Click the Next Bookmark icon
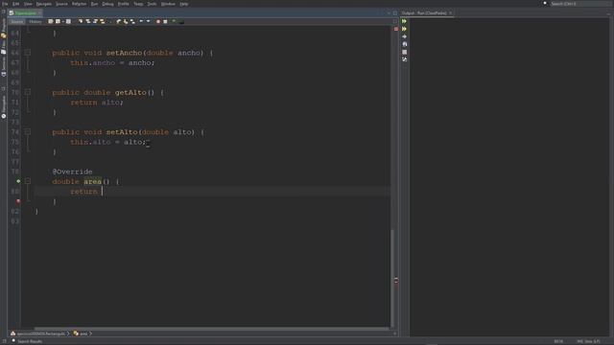614x345 pixels. click(x=126, y=21)
